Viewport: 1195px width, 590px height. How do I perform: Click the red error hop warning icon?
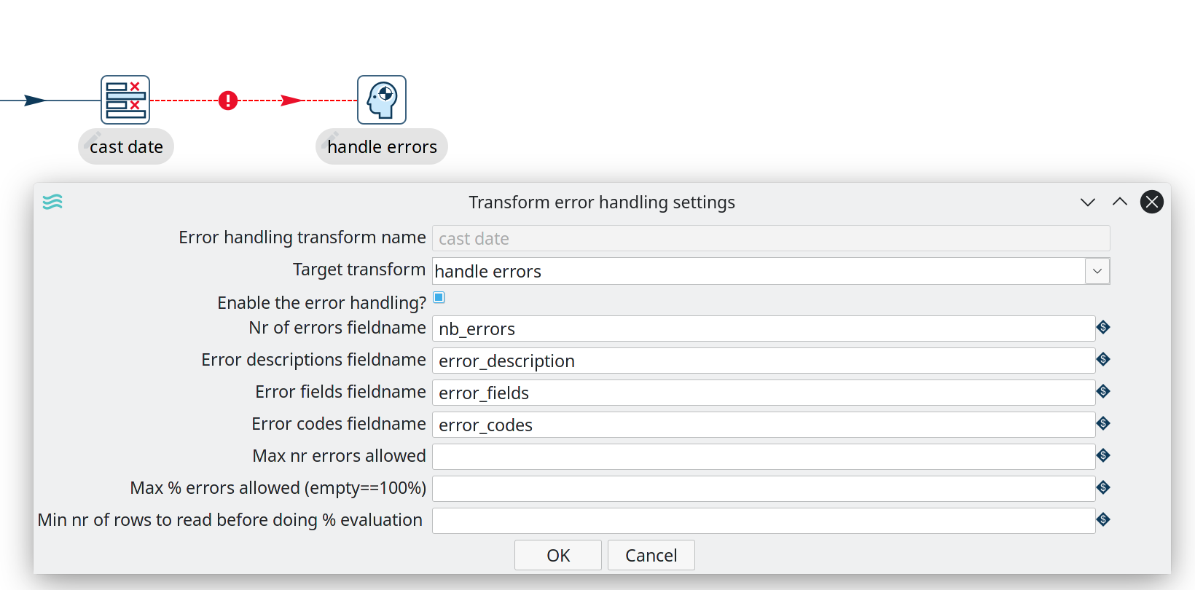228,101
